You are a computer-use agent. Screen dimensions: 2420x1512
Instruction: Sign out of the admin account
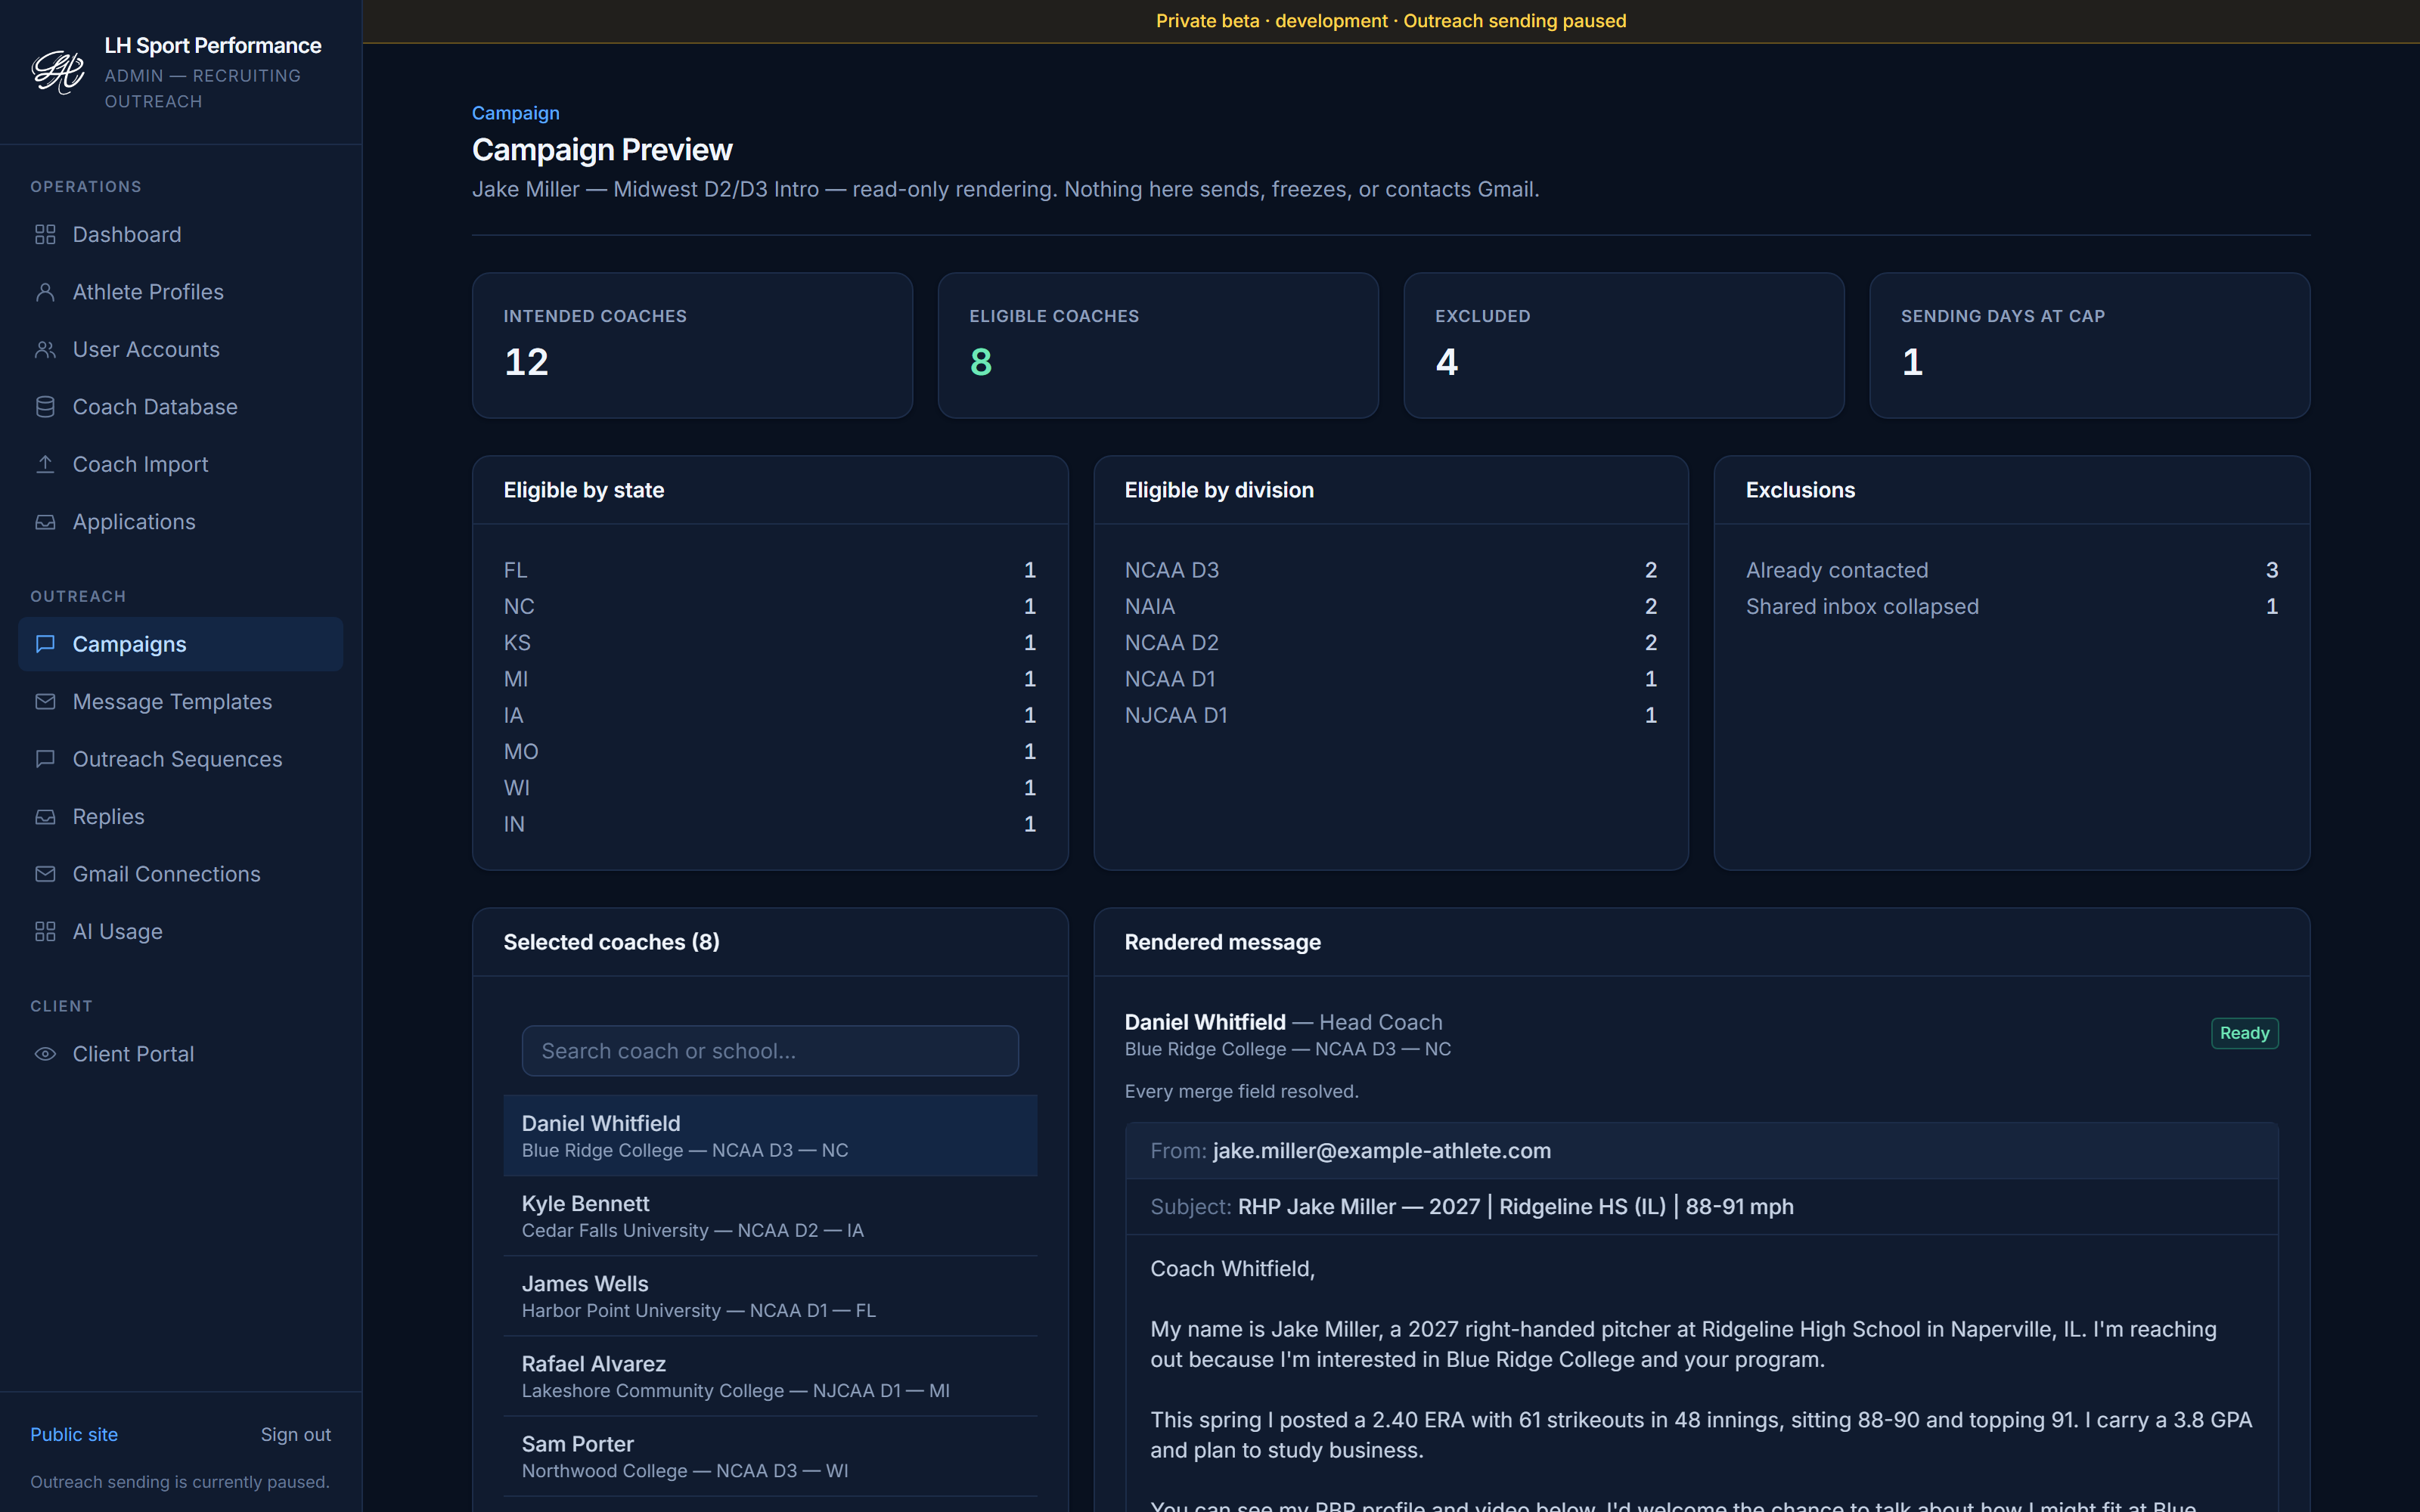tap(296, 1434)
